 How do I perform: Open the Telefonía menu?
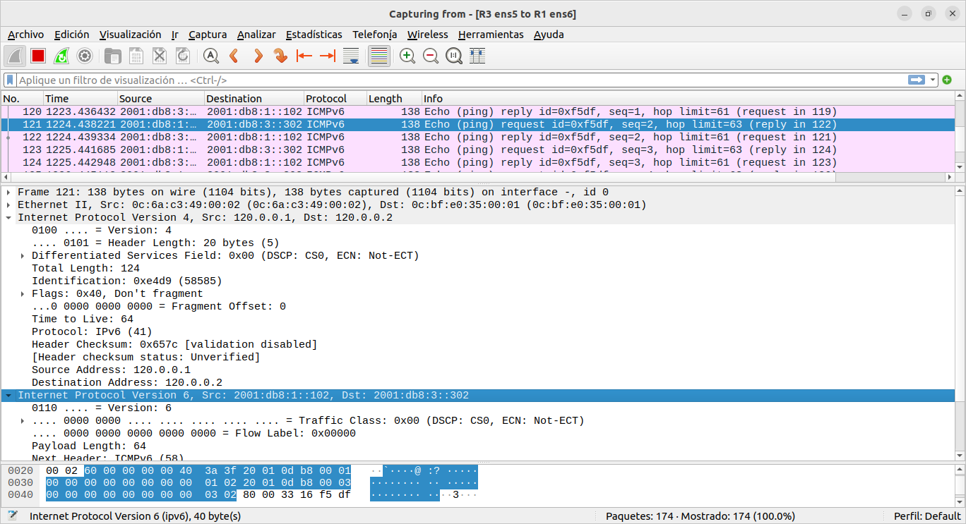tap(375, 35)
